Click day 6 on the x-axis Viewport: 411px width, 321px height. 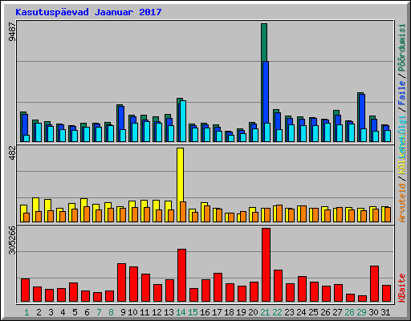tap(87, 312)
